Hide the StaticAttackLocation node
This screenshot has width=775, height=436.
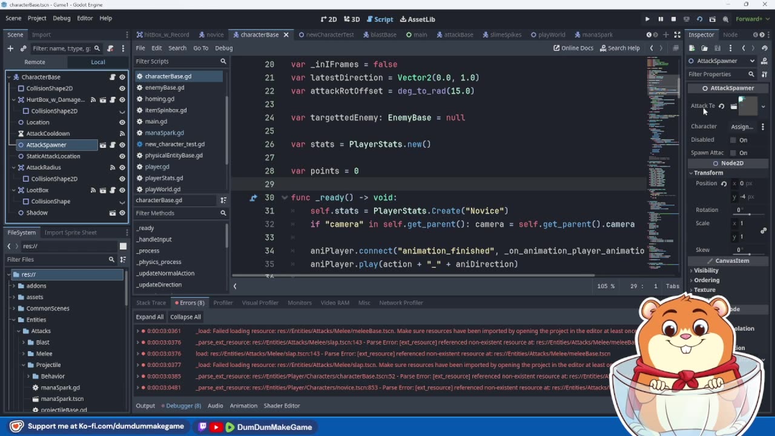122,156
